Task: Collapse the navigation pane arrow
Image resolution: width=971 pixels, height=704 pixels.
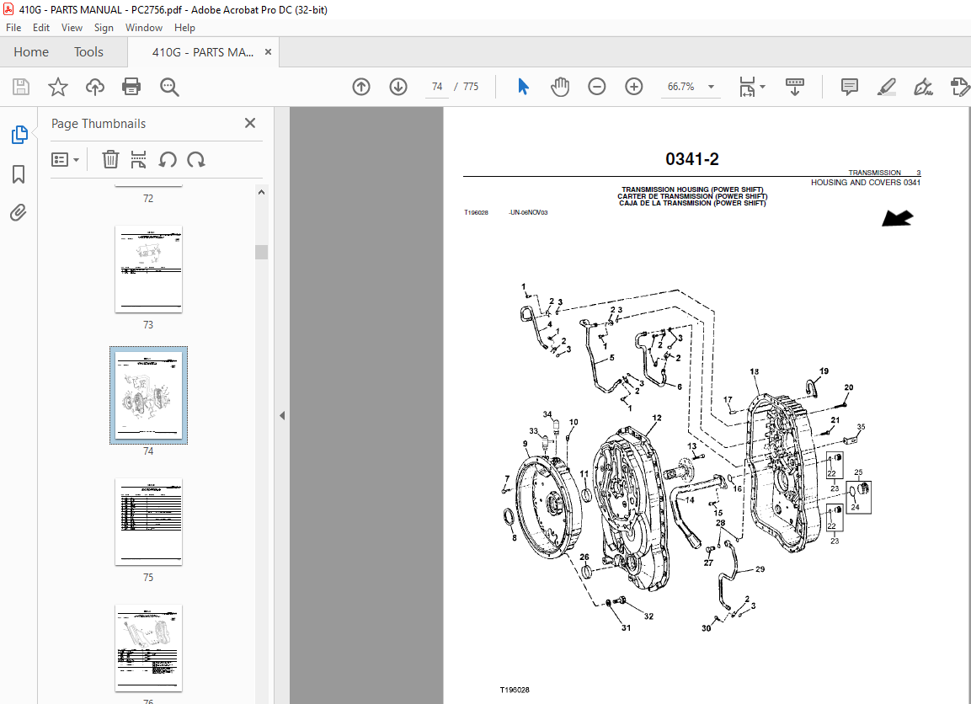Action: coord(282,415)
